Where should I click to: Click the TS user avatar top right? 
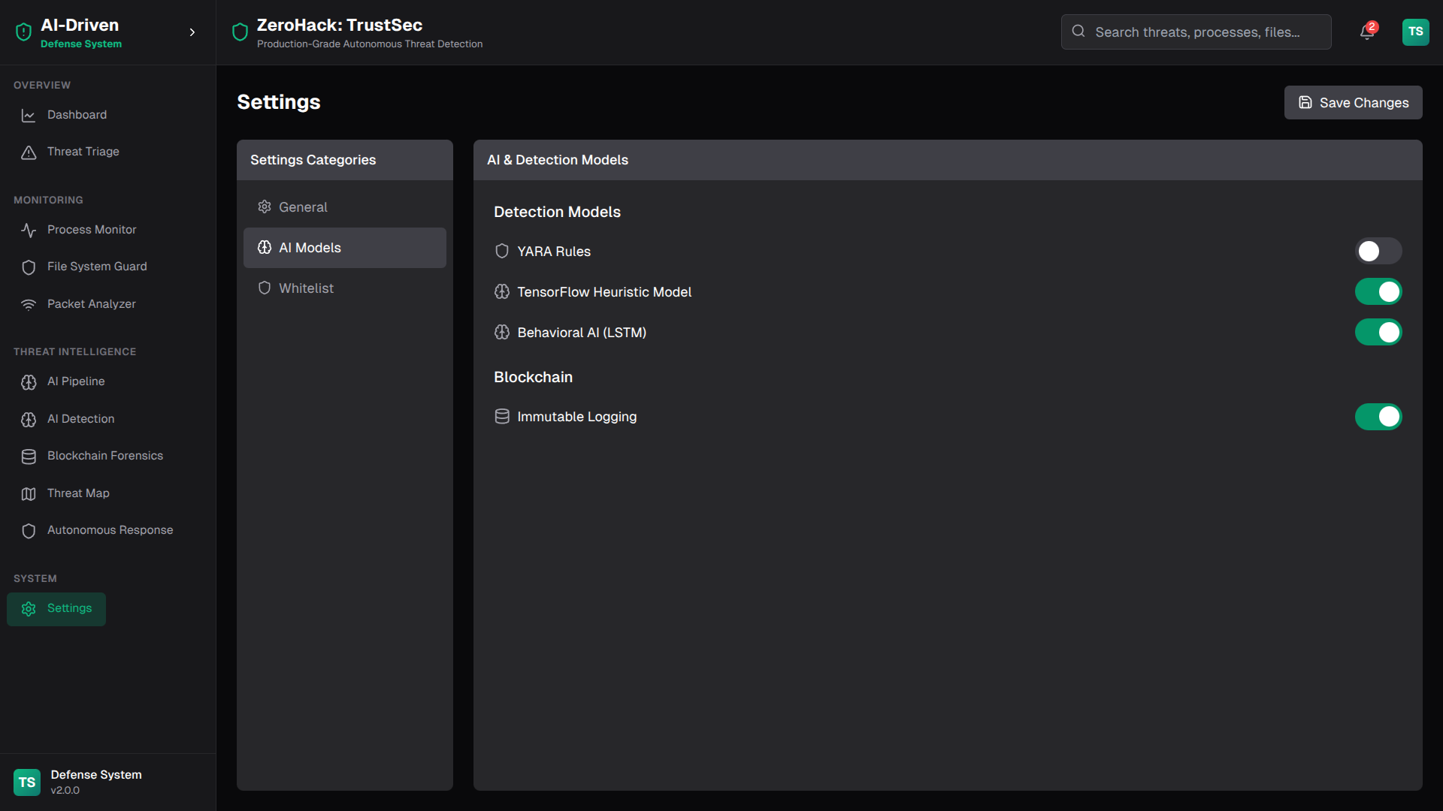pos(1415,32)
